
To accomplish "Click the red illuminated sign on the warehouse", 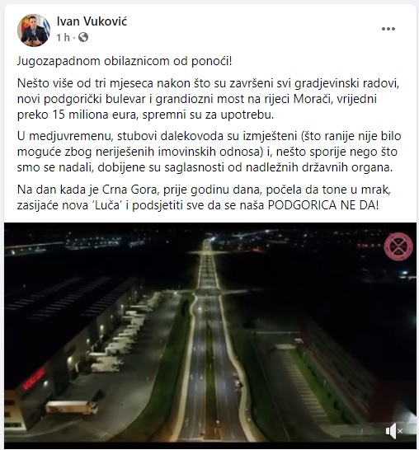I will click(x=34, y=379).
